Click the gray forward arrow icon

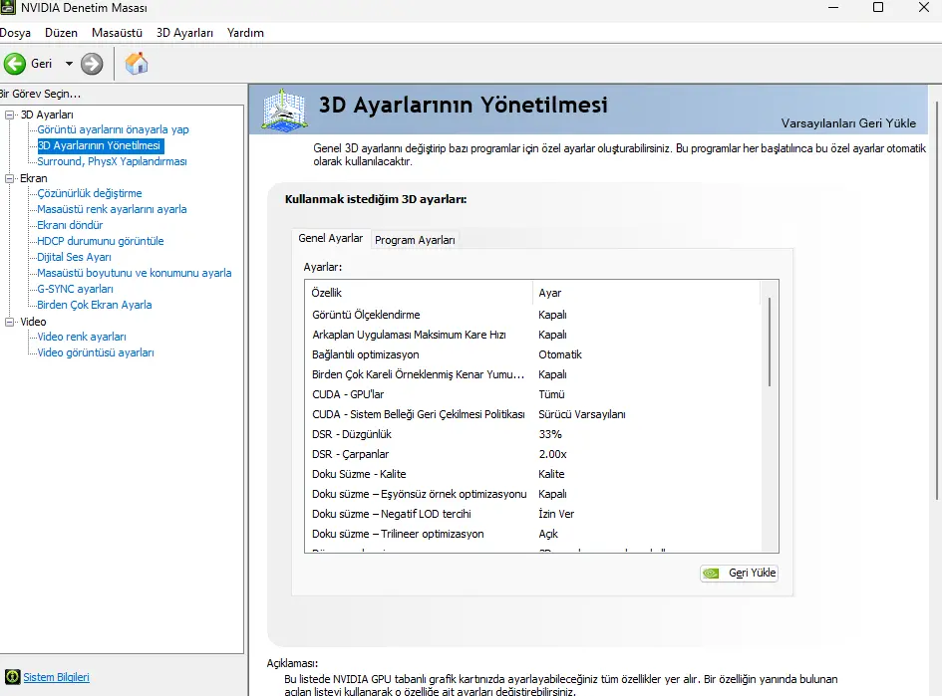tap(92, 64)
